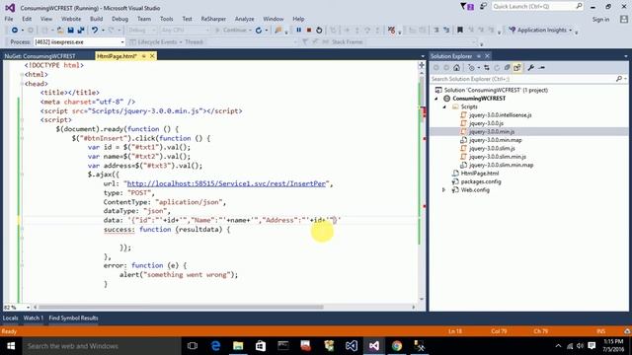Open Solution Explorer window options dropdown
Viewport: 632px width, 355px height.
coord(625,56)
